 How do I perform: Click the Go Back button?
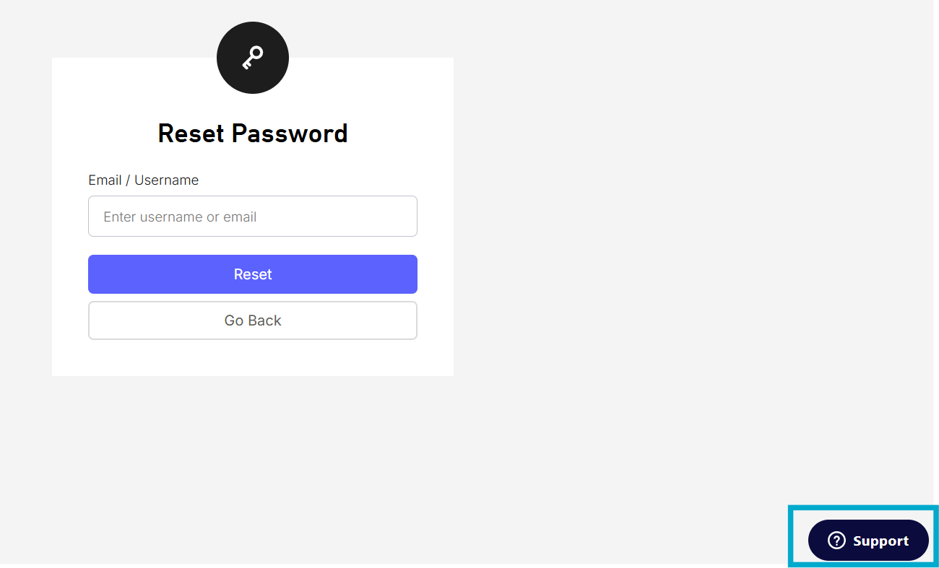point(253,320)
